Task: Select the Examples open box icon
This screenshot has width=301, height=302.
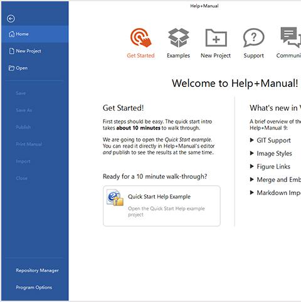Action: (x=179, y=38)
